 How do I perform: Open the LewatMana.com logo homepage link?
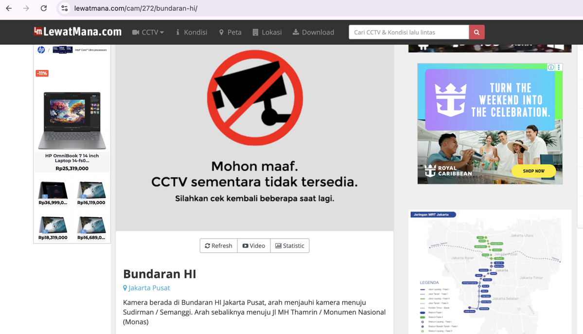(78, 32)
